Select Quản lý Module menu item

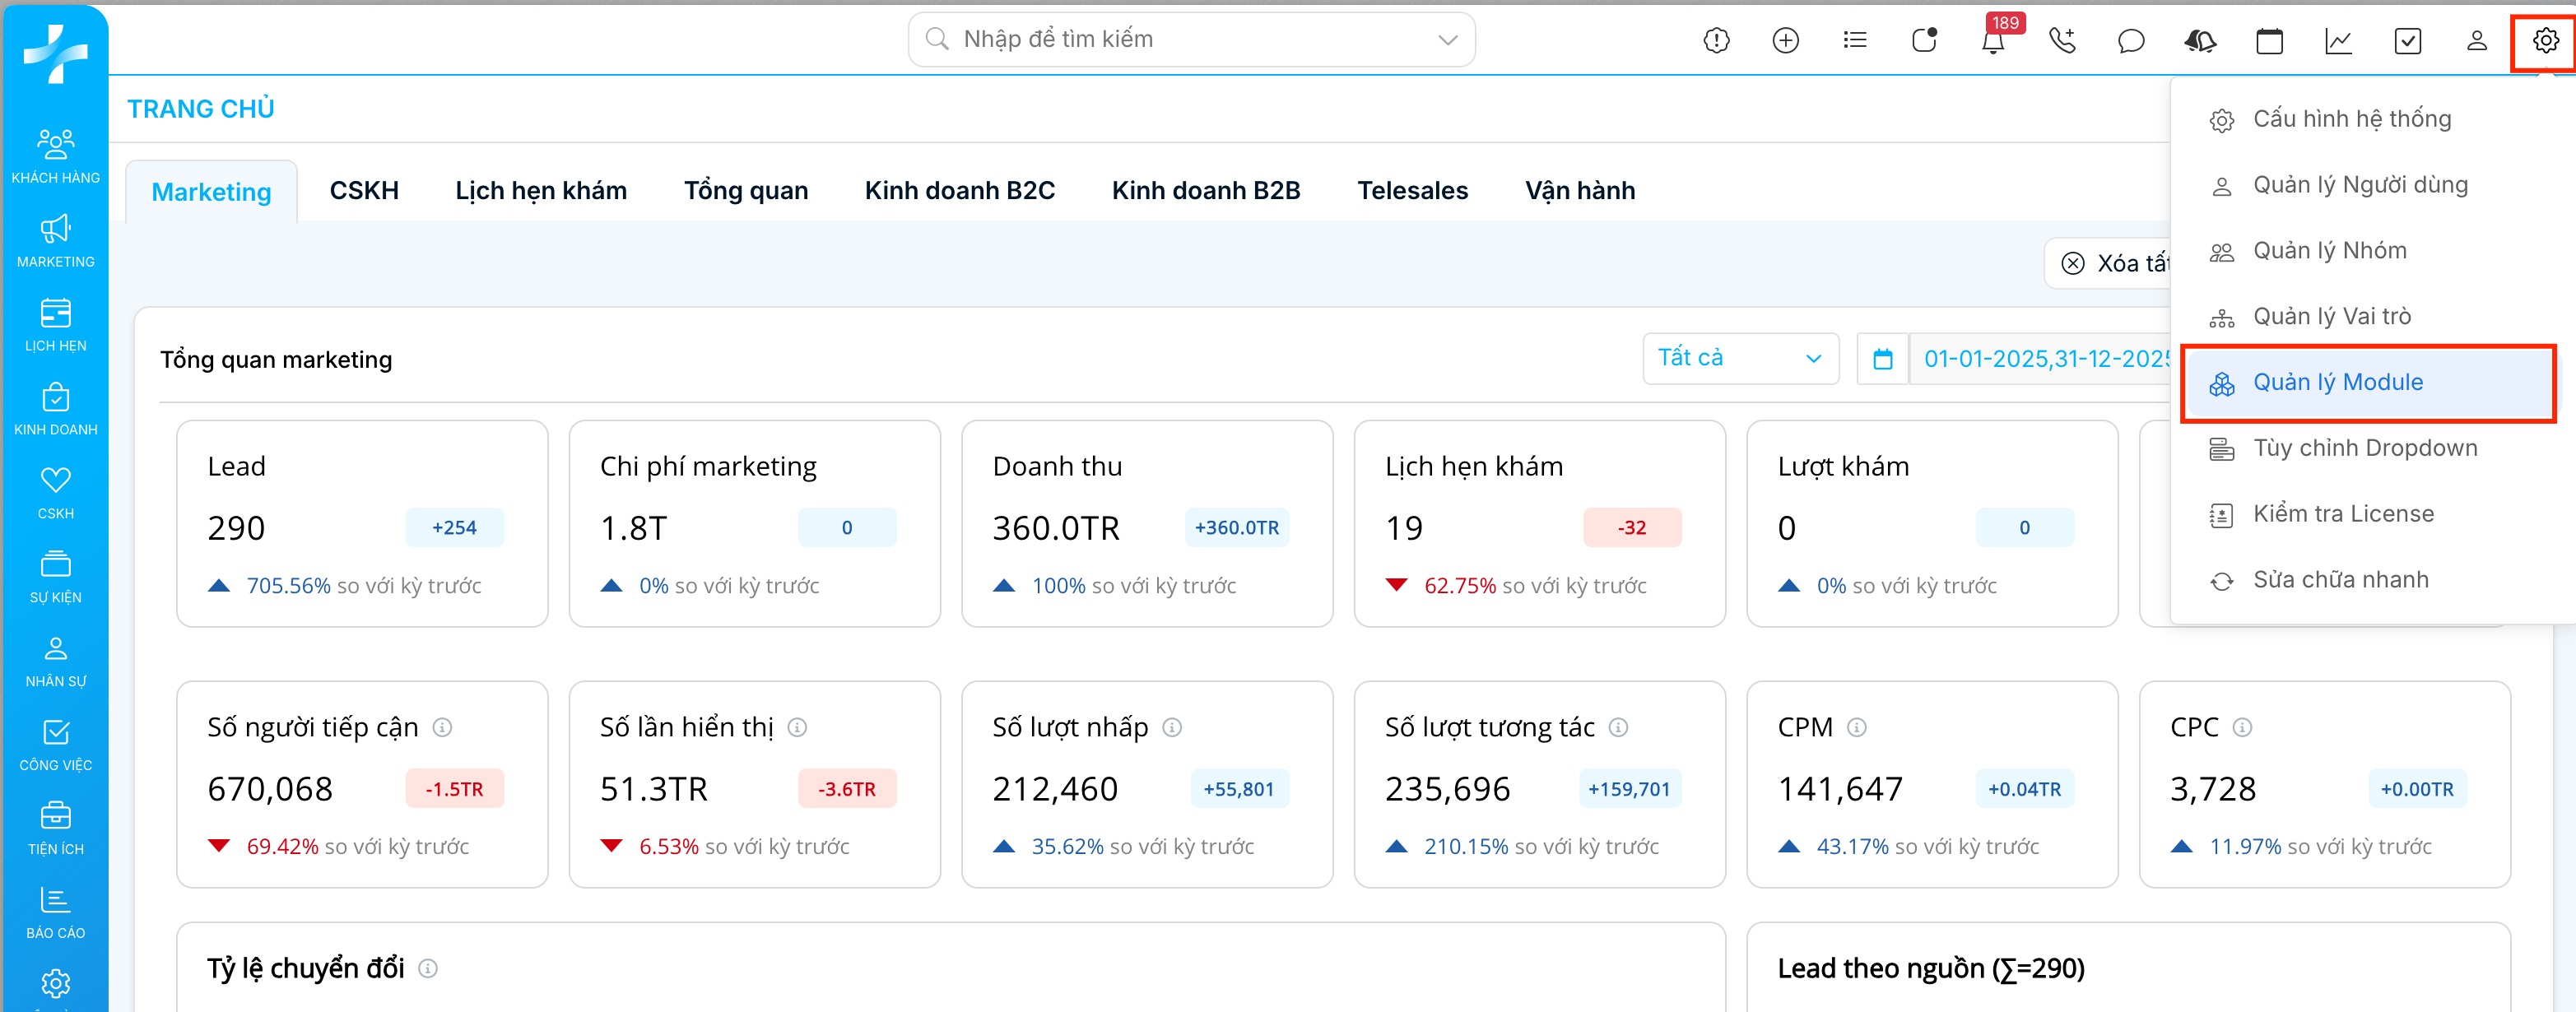[x=2337, y=382]
